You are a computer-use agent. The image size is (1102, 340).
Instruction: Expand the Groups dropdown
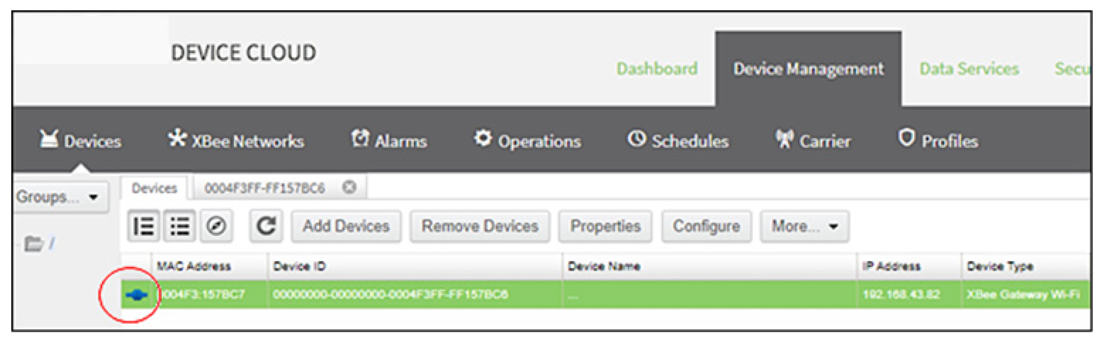pyautogui.click(x=58, y=197)
